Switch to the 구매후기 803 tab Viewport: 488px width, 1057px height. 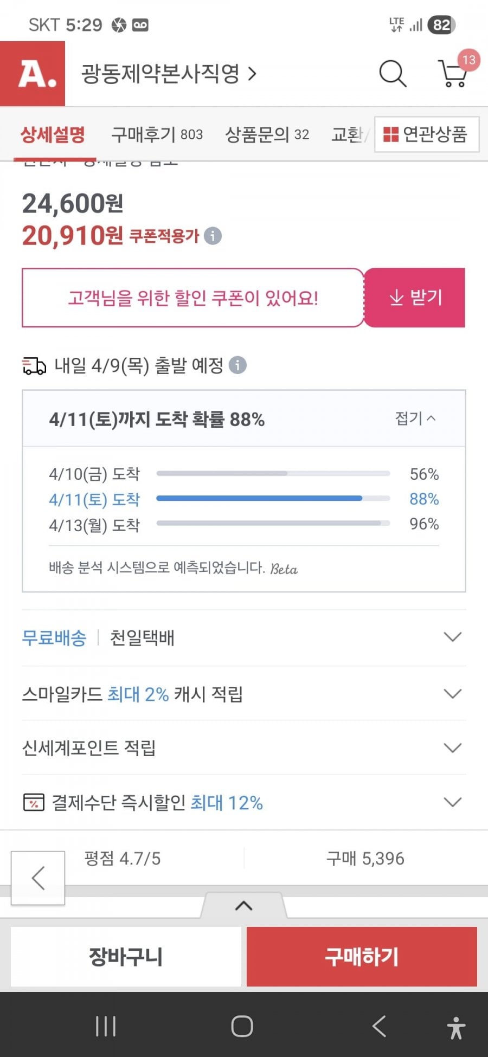click(x=157, y=134)
